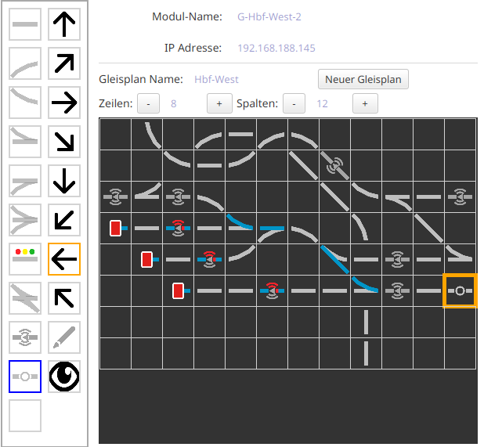Select the down-left diagonal arrow tool
Viewport: 484px width, 447px height.
coord(64,220)
